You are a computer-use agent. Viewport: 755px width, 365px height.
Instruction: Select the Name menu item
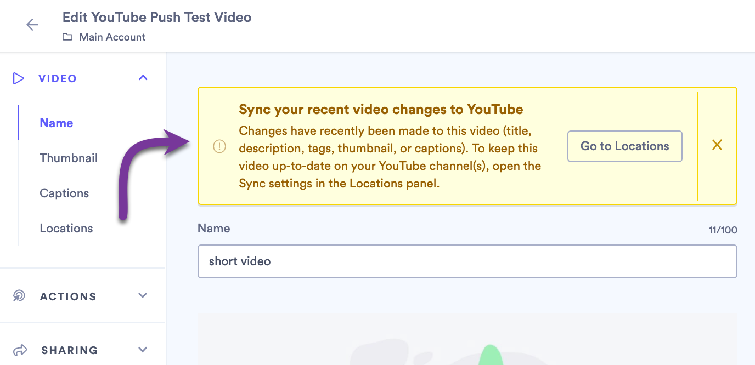[57, 123]
